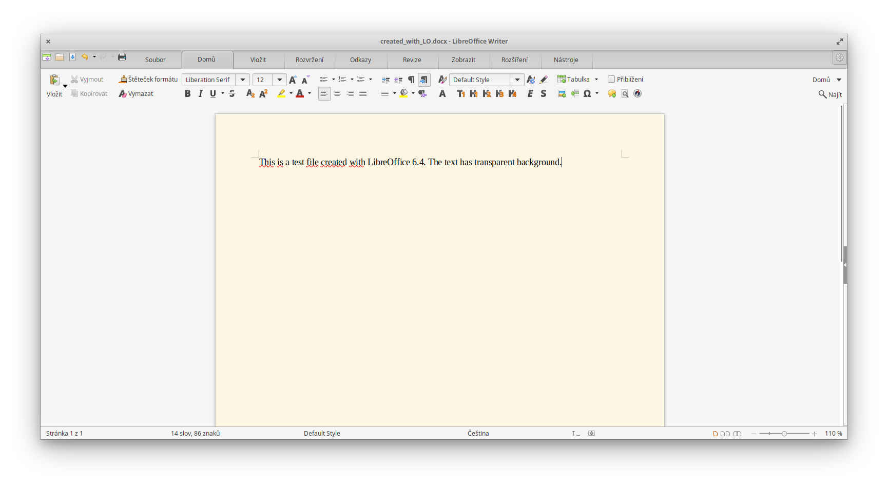Click the undo arrow icon
The width and height of the screenshot is (888, 487).
[85, 57]
